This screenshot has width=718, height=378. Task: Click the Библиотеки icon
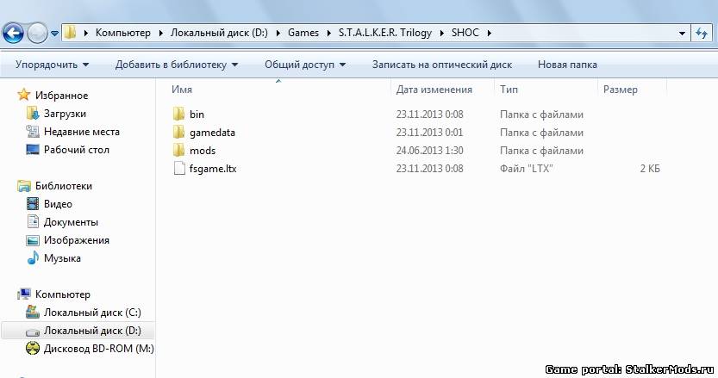[24, 186]
